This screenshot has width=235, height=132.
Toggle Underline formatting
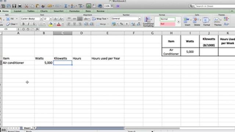point(34,24)
